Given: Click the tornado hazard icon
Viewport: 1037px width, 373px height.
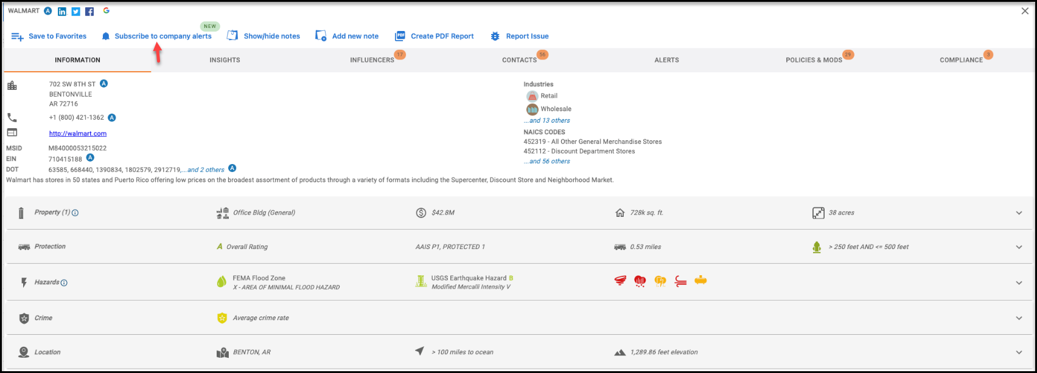Looking at the screenshot, I should [x=620, y=281].
